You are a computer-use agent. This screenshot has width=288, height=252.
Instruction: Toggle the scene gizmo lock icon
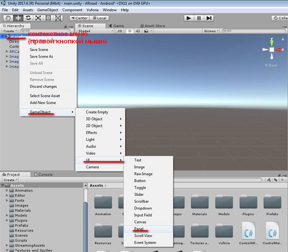[x=282, y=39]
